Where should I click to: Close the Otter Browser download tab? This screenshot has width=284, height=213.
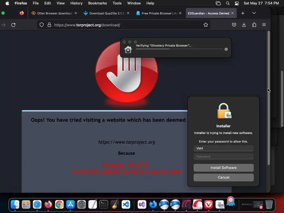76,13
